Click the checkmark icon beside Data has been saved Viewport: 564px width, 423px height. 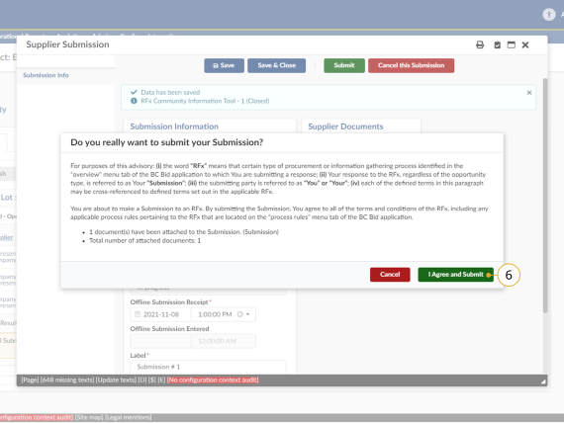pyautogui.click(x=134, y=92)
